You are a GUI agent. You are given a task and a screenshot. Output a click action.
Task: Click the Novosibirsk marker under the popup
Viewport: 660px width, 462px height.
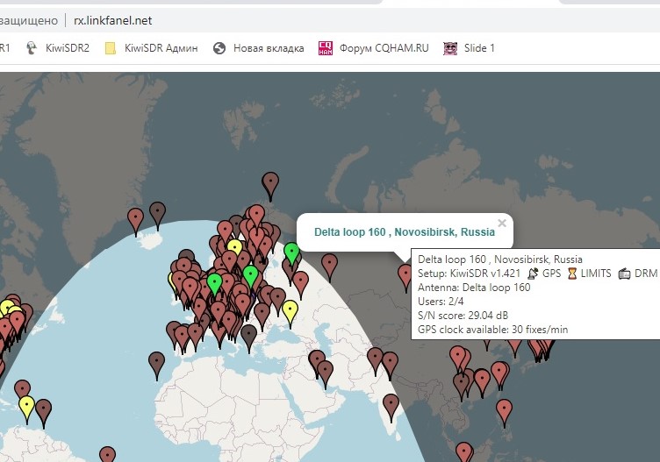click(x=405, y=276)
